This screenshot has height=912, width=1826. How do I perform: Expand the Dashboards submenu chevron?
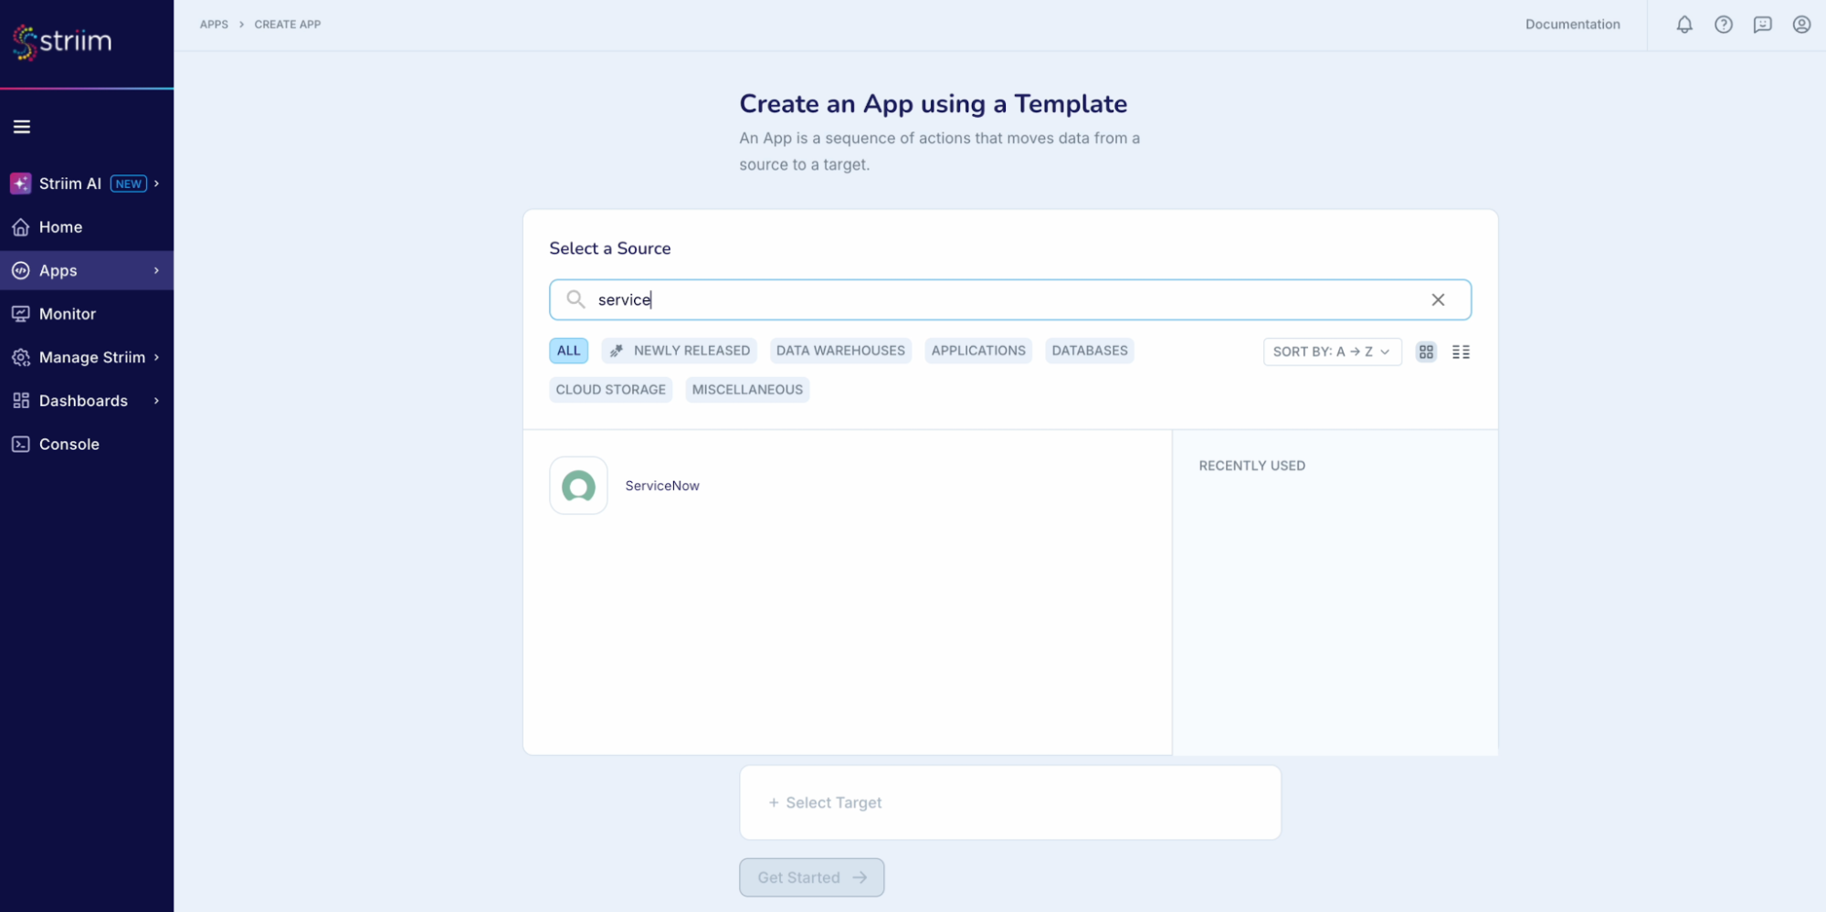[x=157, y=401]
